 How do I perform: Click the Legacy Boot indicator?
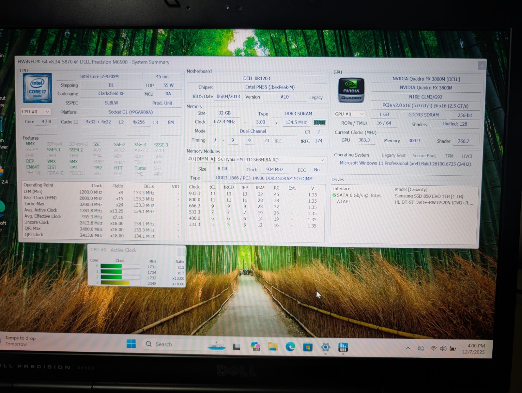click(x=394, y=155)
